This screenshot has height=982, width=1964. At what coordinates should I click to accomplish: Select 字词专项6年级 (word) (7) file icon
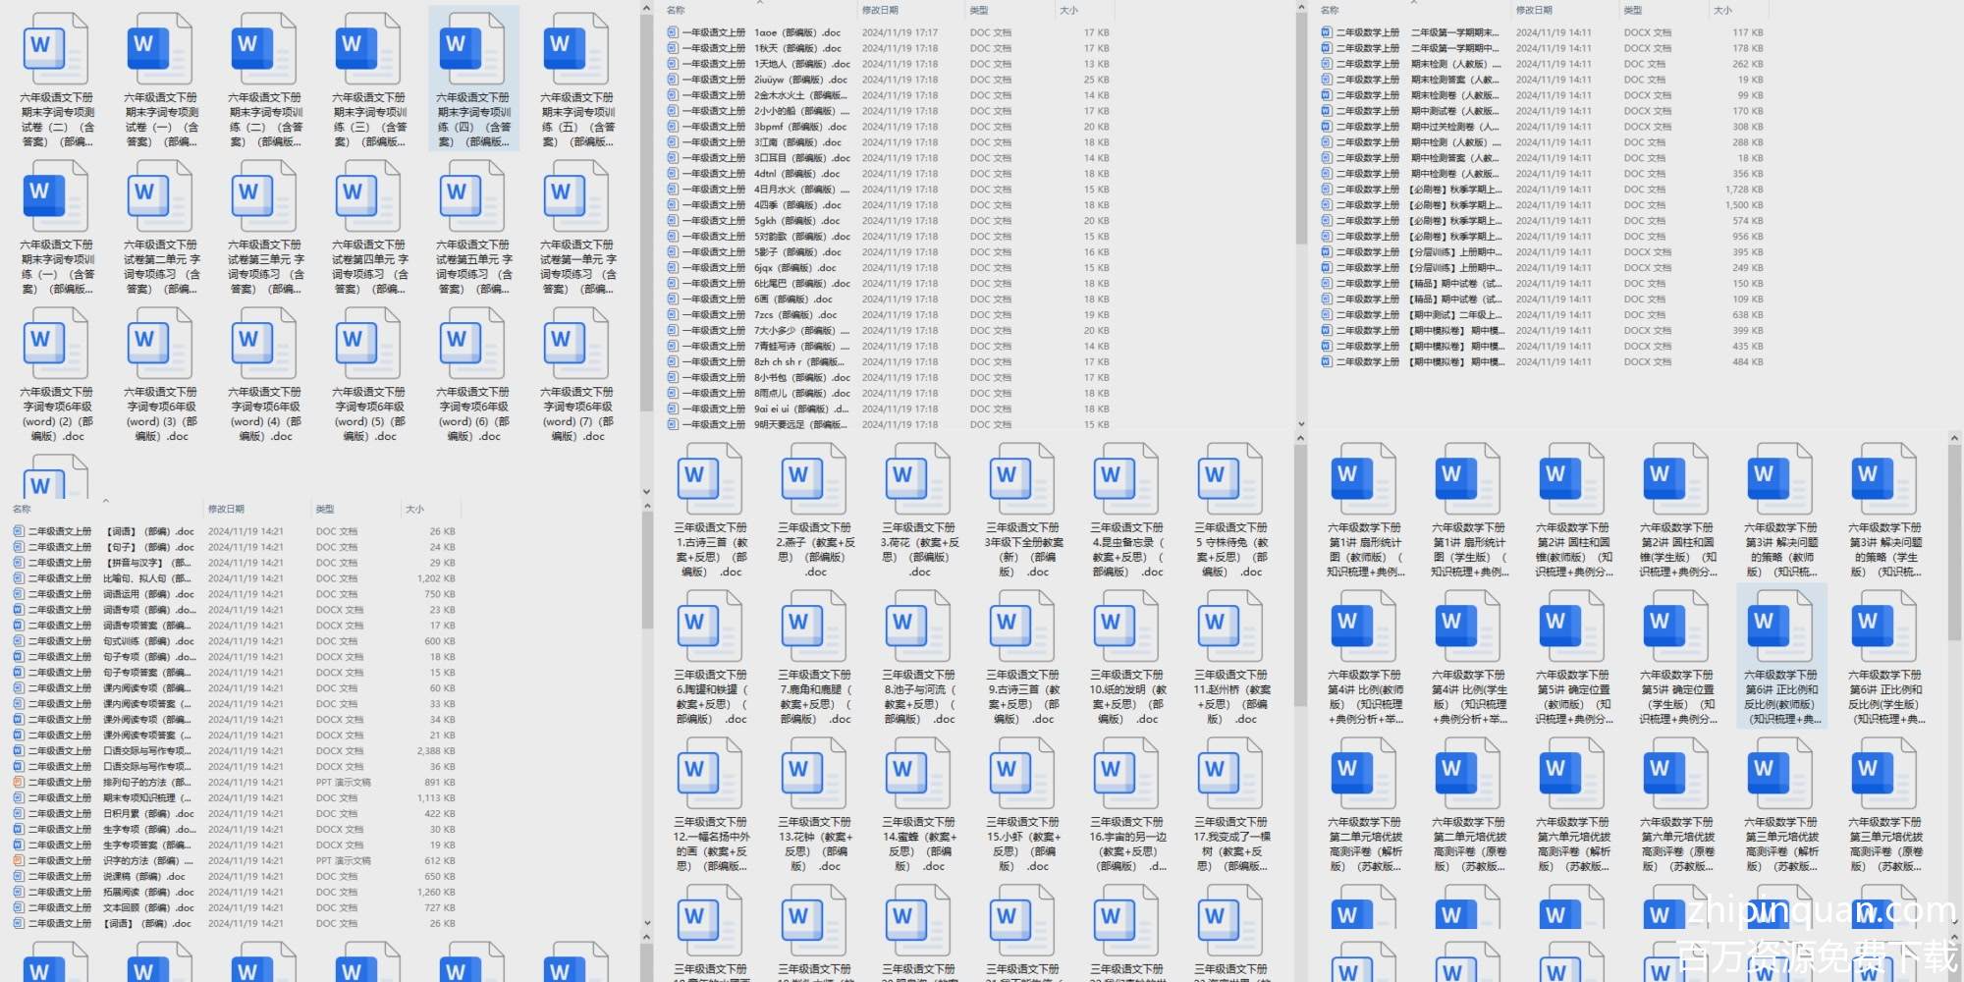click(x=576, y=343)
